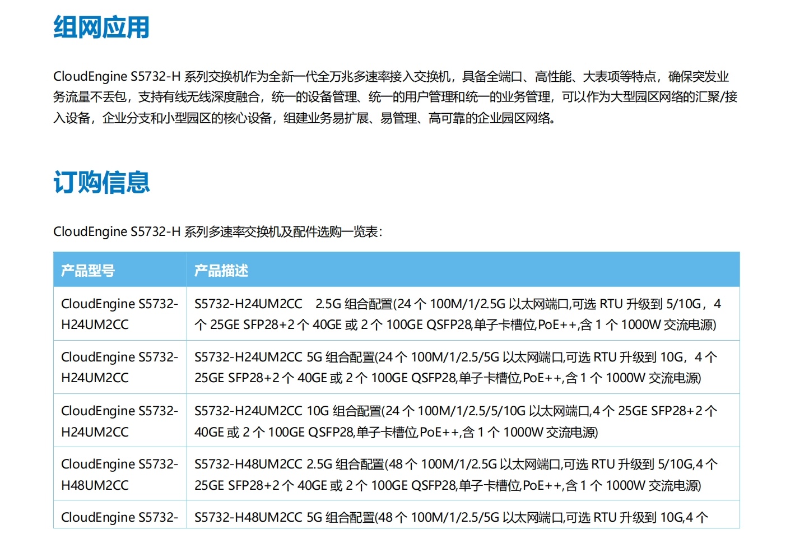
Task: Select the 产品描述 table column header
Action: pos(221,271)
